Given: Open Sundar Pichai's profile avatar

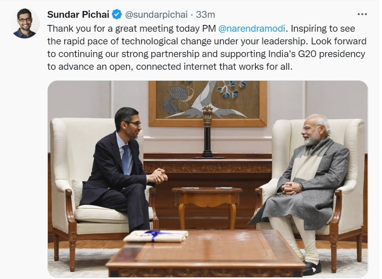Looking at the screenshot, I should coord(25,23).
